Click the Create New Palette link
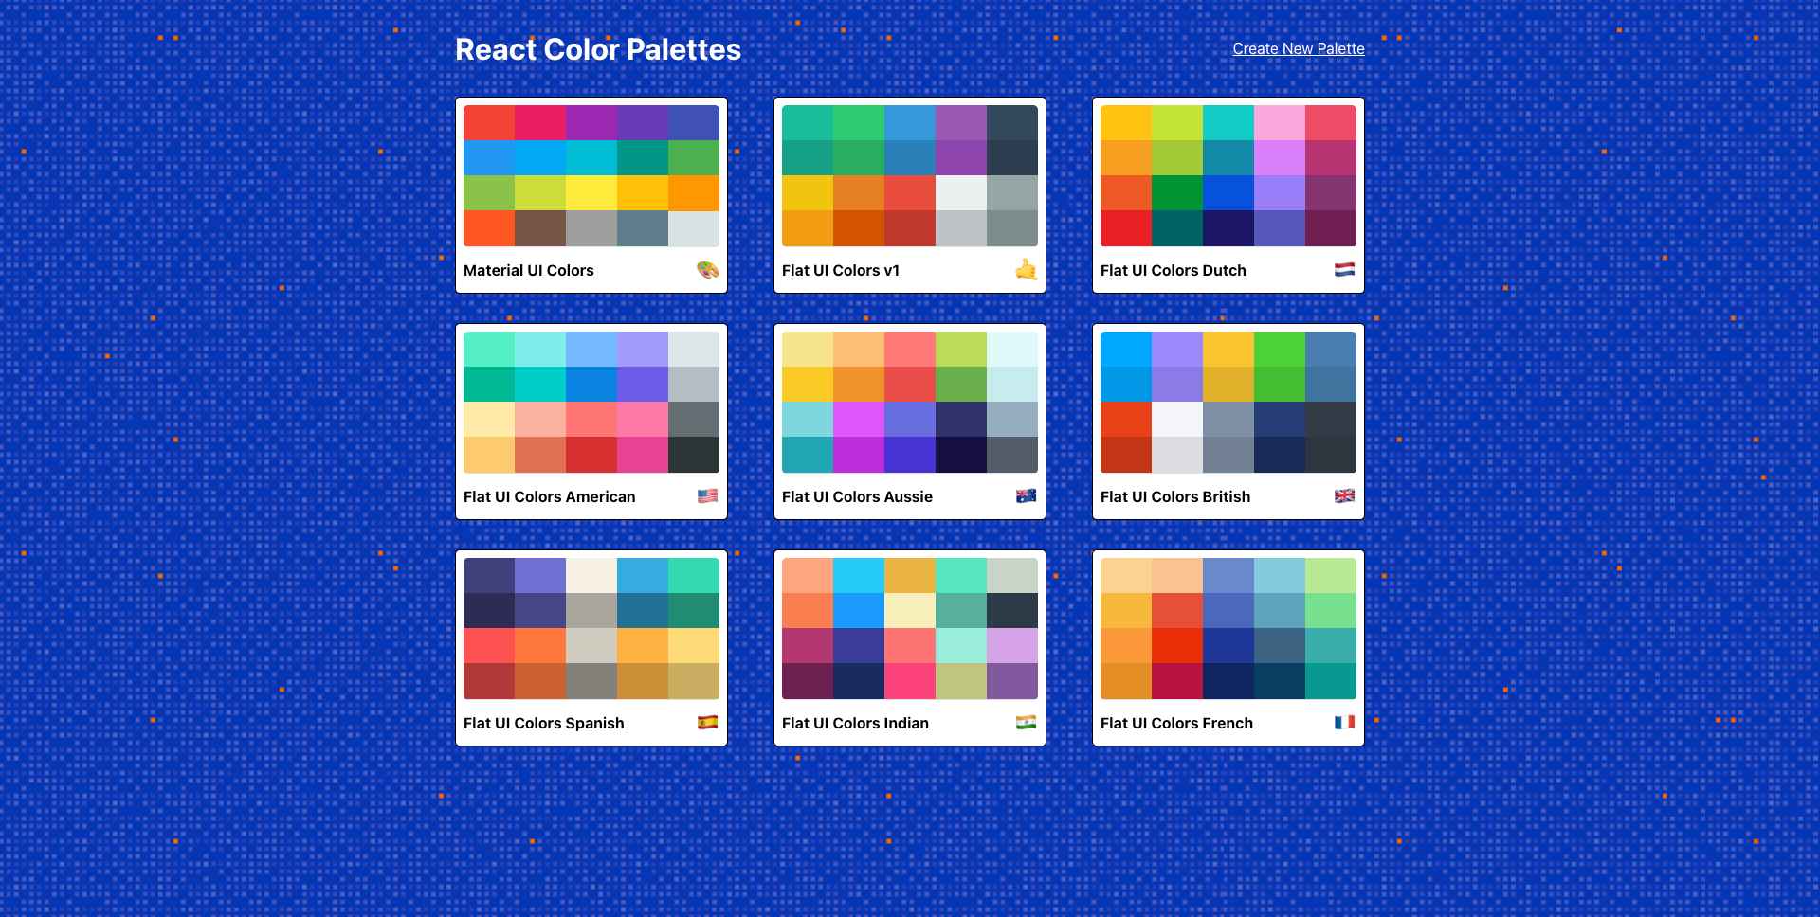 (1299, 48)
